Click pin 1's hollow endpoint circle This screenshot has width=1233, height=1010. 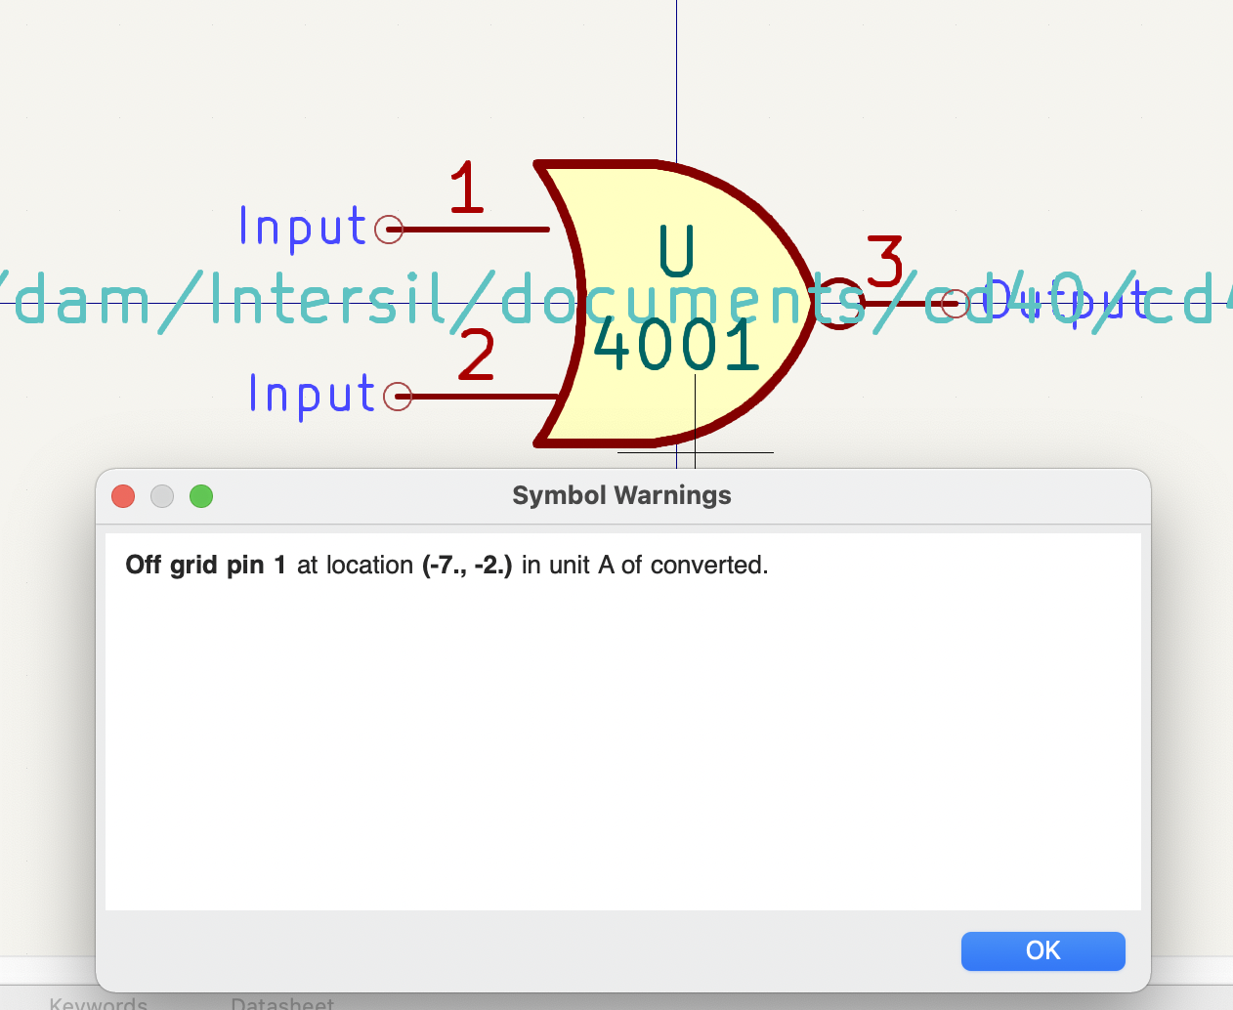tap(390, 229)
